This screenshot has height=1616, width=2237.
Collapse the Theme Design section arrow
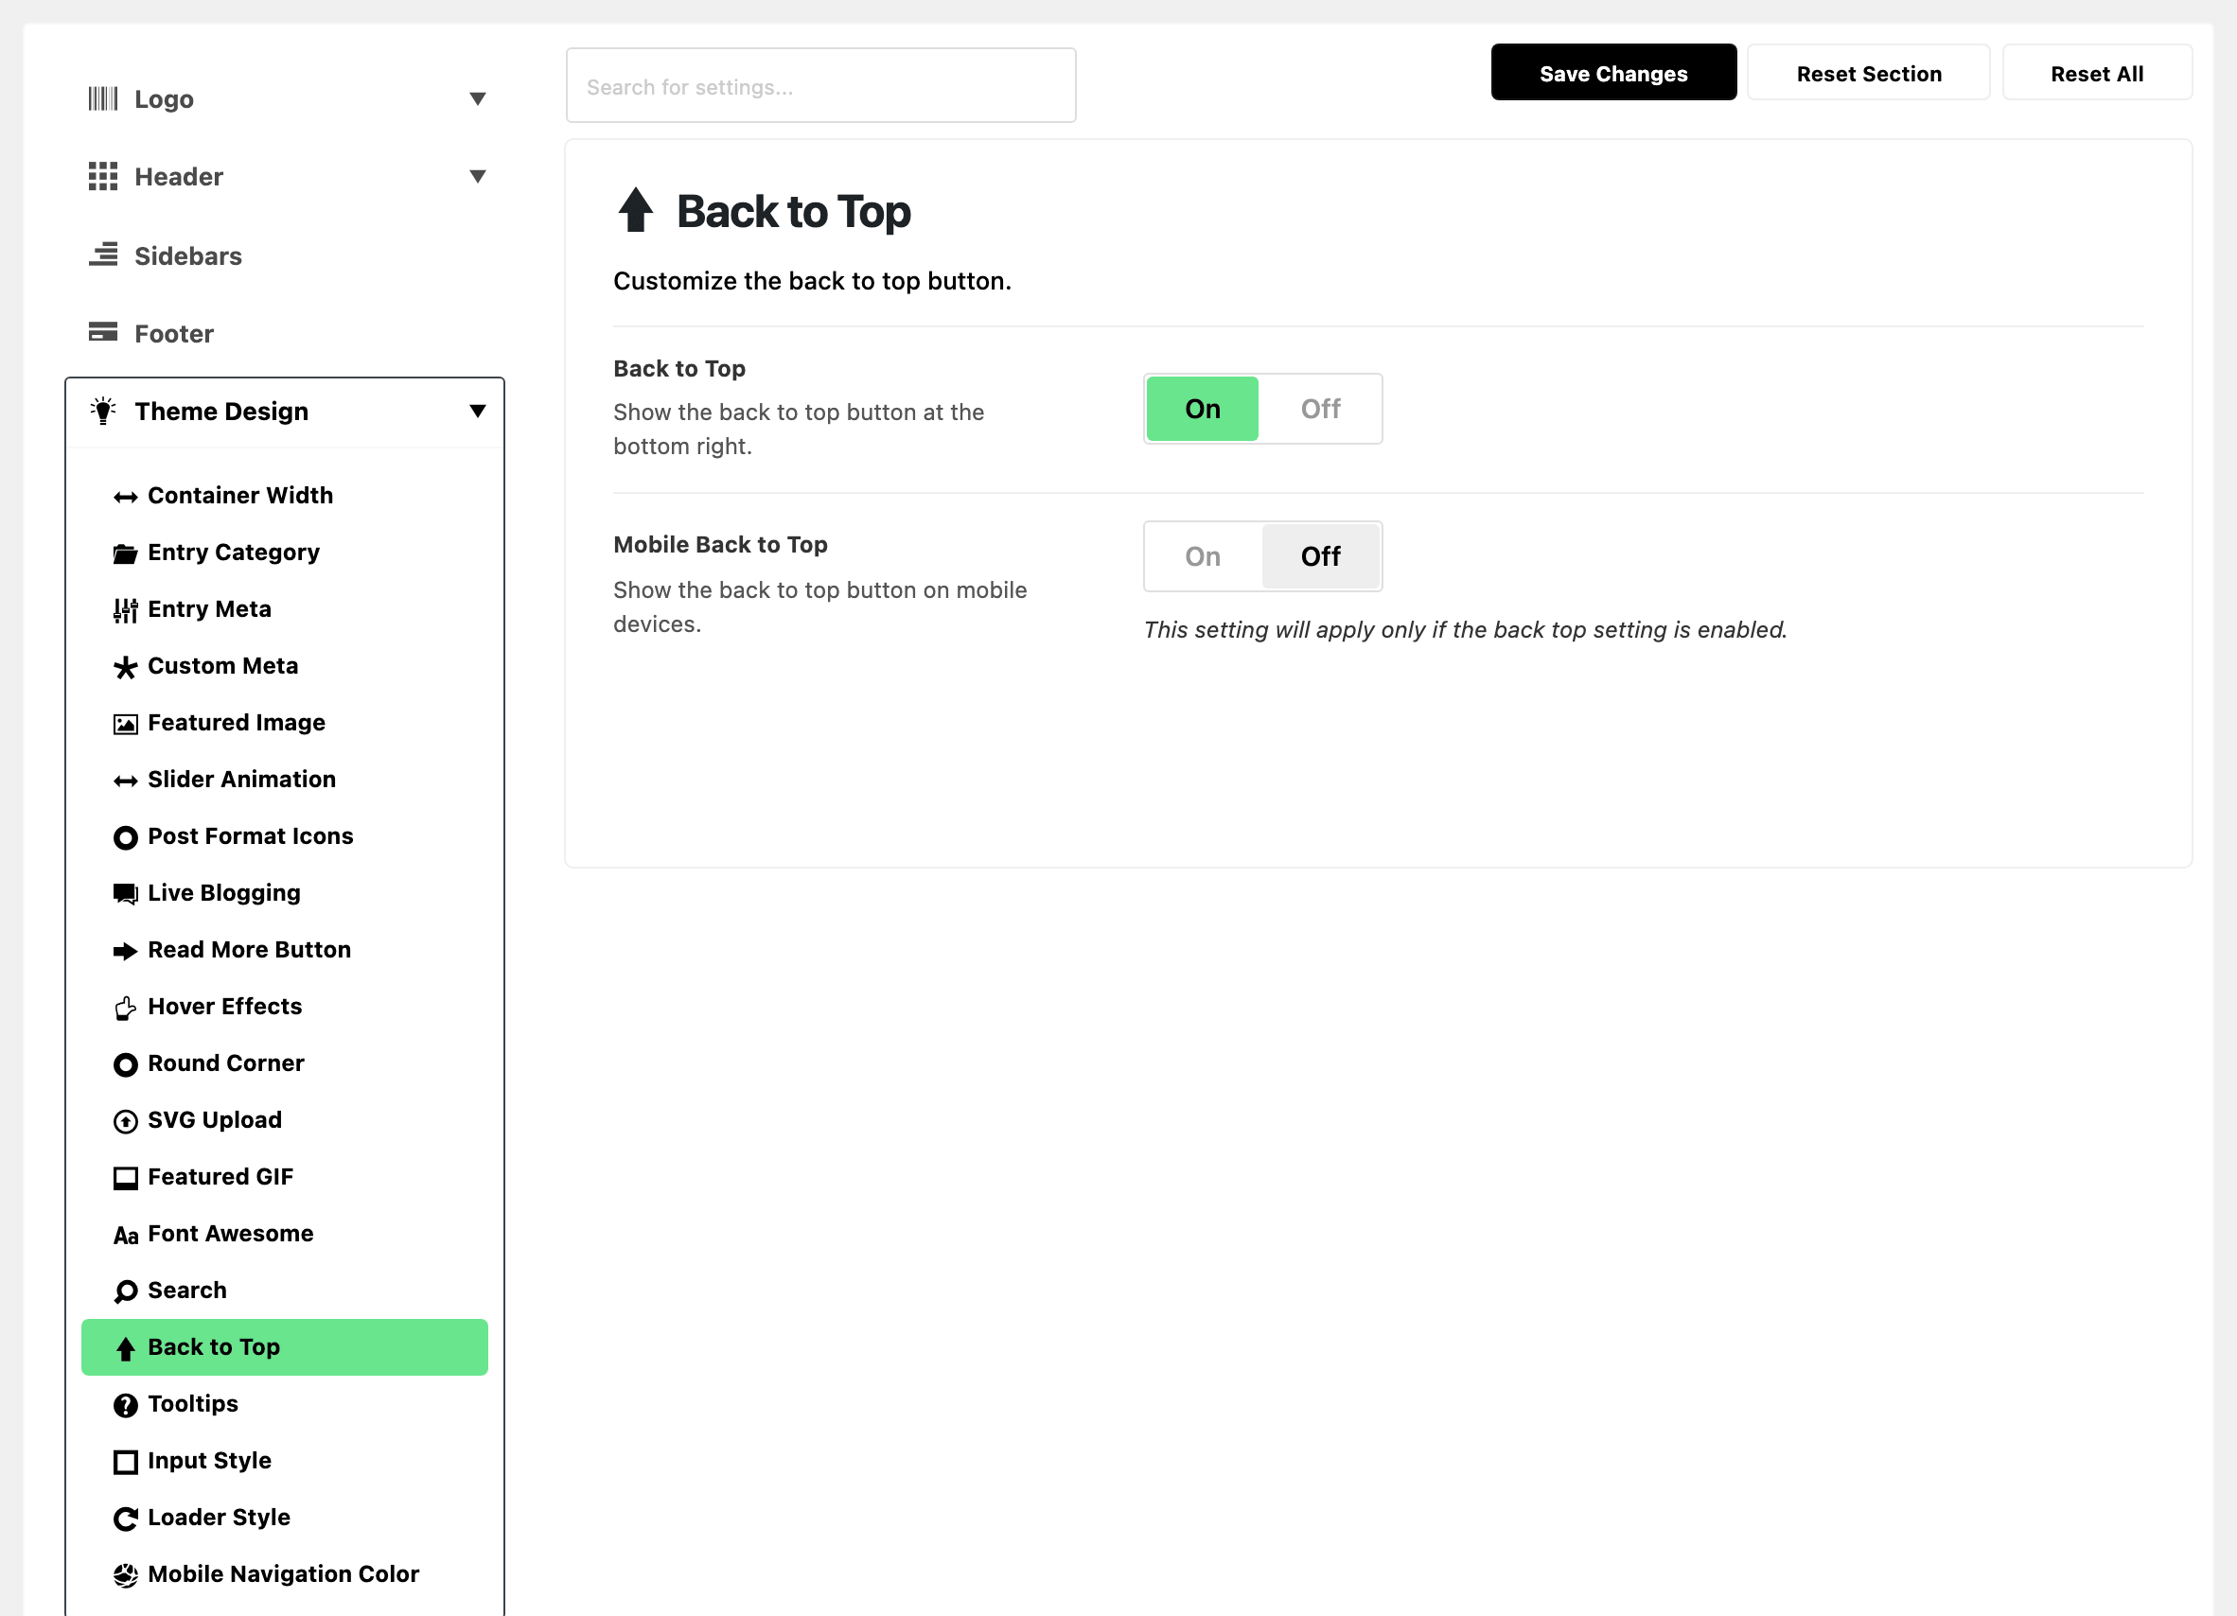pyautogui.click(x=477, y=412)
